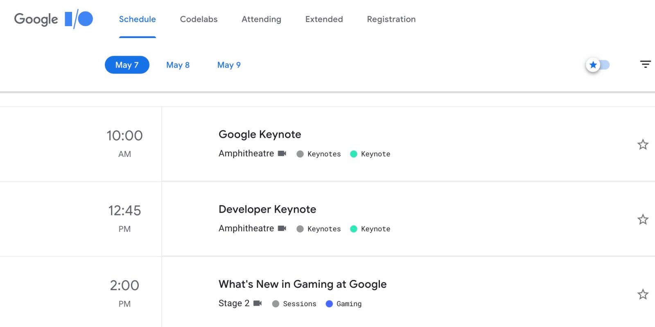655x327 pixels.
Task: Click livestream camera icon for Developer Keynote
Action: (282, 228)
